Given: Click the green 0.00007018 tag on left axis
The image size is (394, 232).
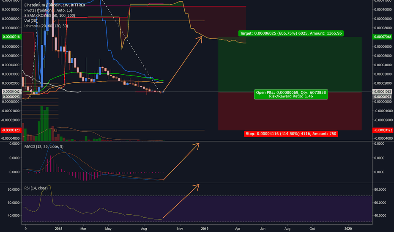Looking at the screenshot, I should (11, 37).
